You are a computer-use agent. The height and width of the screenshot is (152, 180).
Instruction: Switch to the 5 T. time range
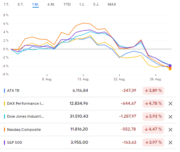[x=21, y=4]
